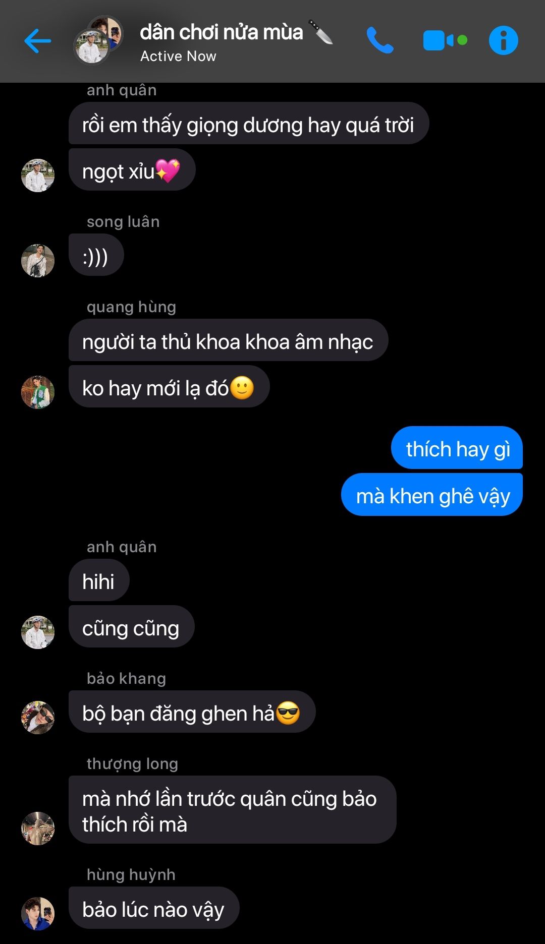Select the blue 'mà khen ghê vậy' bubble
545x944 pixels.
(432, 495)
